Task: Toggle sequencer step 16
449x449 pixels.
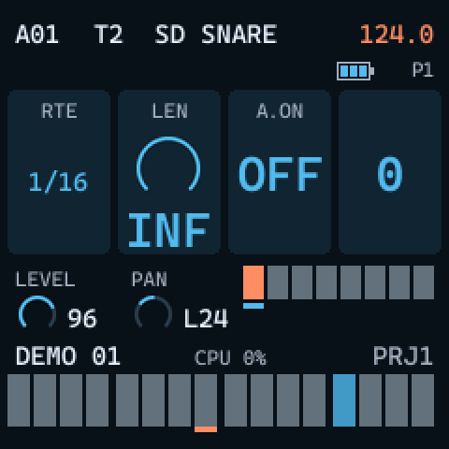Action: tap(423, 400)
